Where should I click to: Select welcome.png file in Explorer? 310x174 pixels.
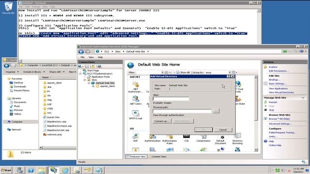(54, 134)
